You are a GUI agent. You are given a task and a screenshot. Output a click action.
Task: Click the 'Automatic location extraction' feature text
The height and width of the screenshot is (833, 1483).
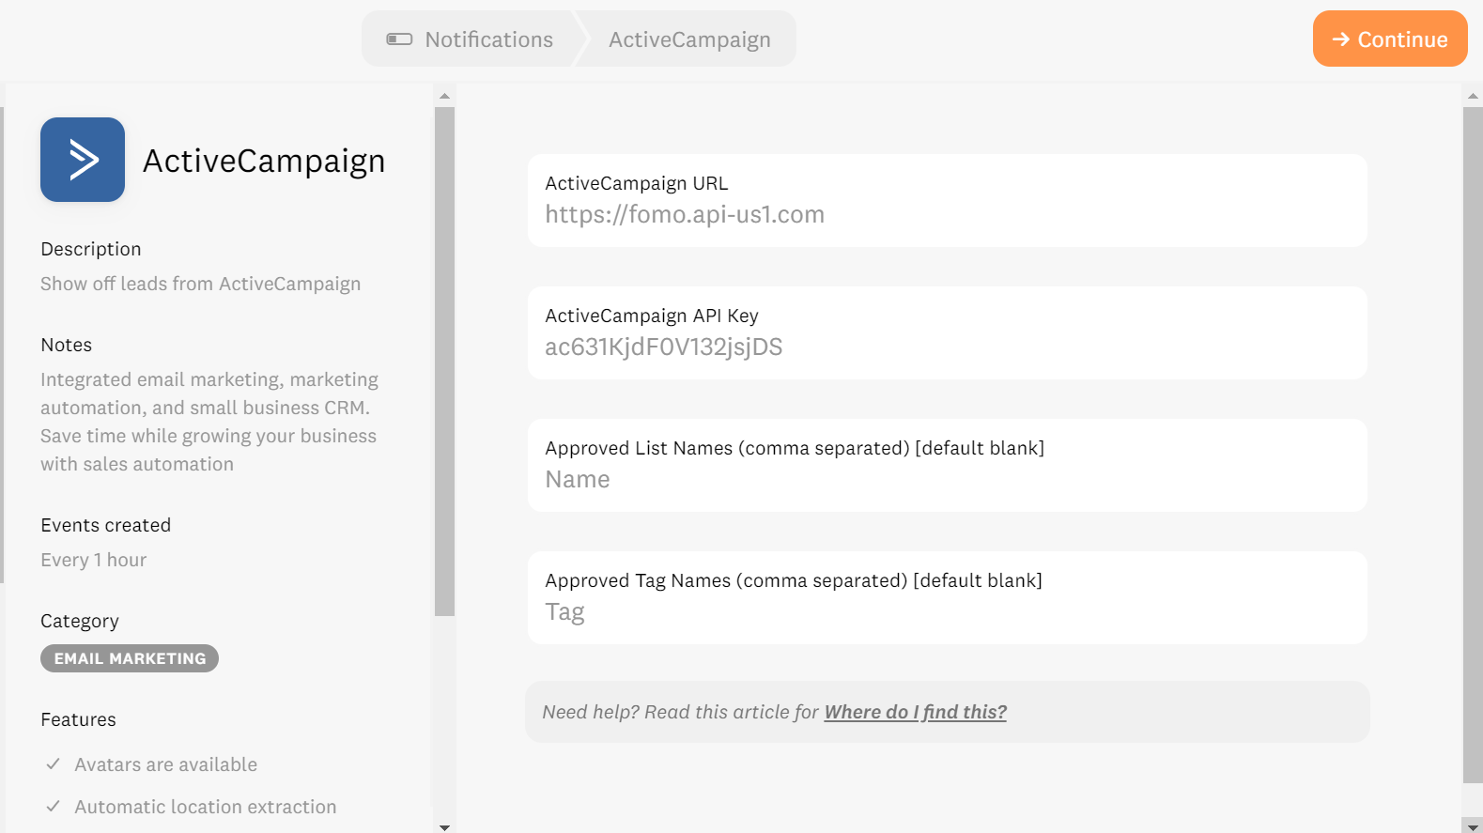pyautogui.click(x=206, y=807)
